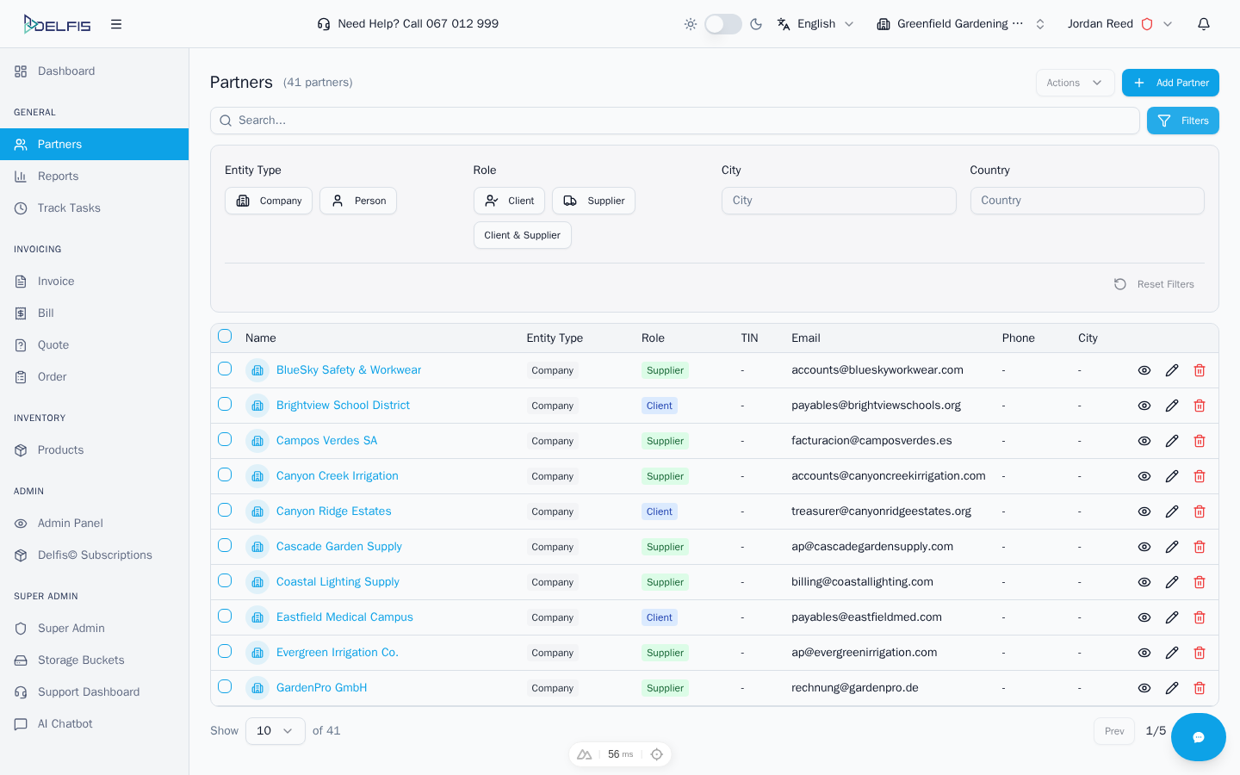
Task: Click into the partners Search field
Action: click(x=674, y=121)
